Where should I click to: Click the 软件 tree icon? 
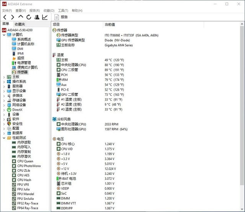tap(9, 119)
